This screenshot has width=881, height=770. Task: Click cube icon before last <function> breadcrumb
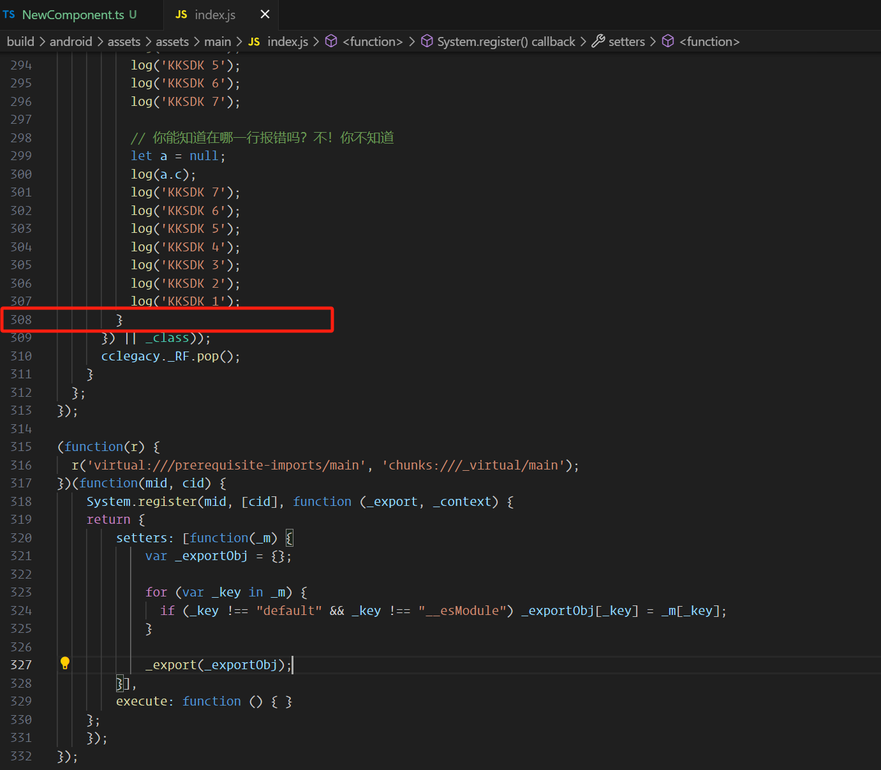point(668,41)
